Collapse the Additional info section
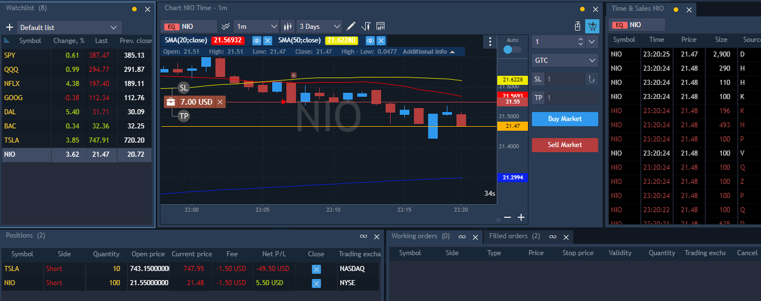This screenshot has width=761, height=301. click(x=429, y=51)
